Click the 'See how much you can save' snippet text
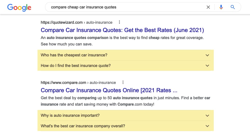Viewport: 250px width, 140px height. pos(66,44)
